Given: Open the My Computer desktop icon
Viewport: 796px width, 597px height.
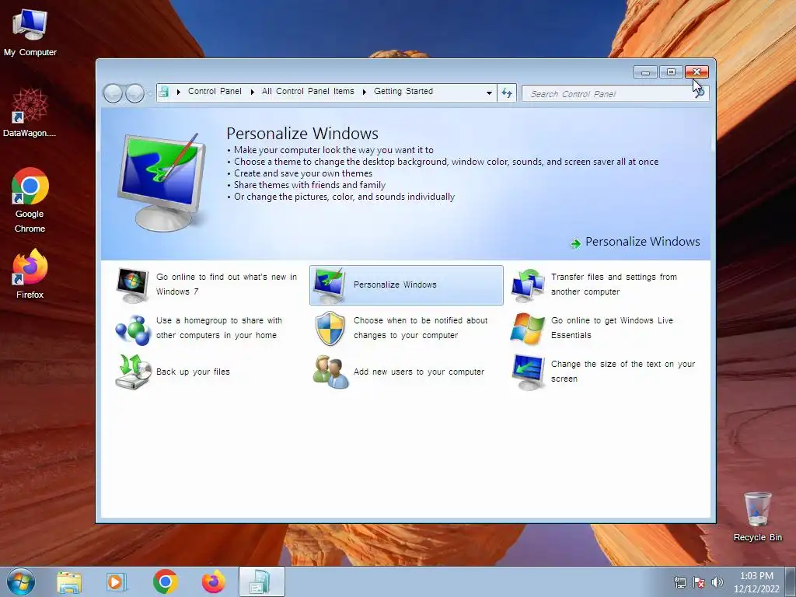Looking at the screenshot, I should tap(30, 33).
